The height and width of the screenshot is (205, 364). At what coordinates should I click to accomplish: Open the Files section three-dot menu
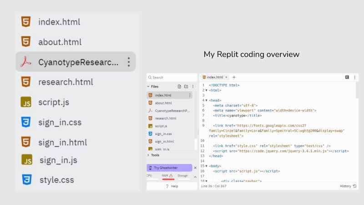tap(193, 87)
